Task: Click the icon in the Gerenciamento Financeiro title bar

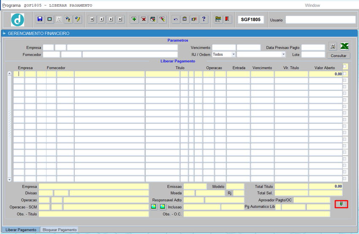Action: pyautogui.click(x=4, y=33)
